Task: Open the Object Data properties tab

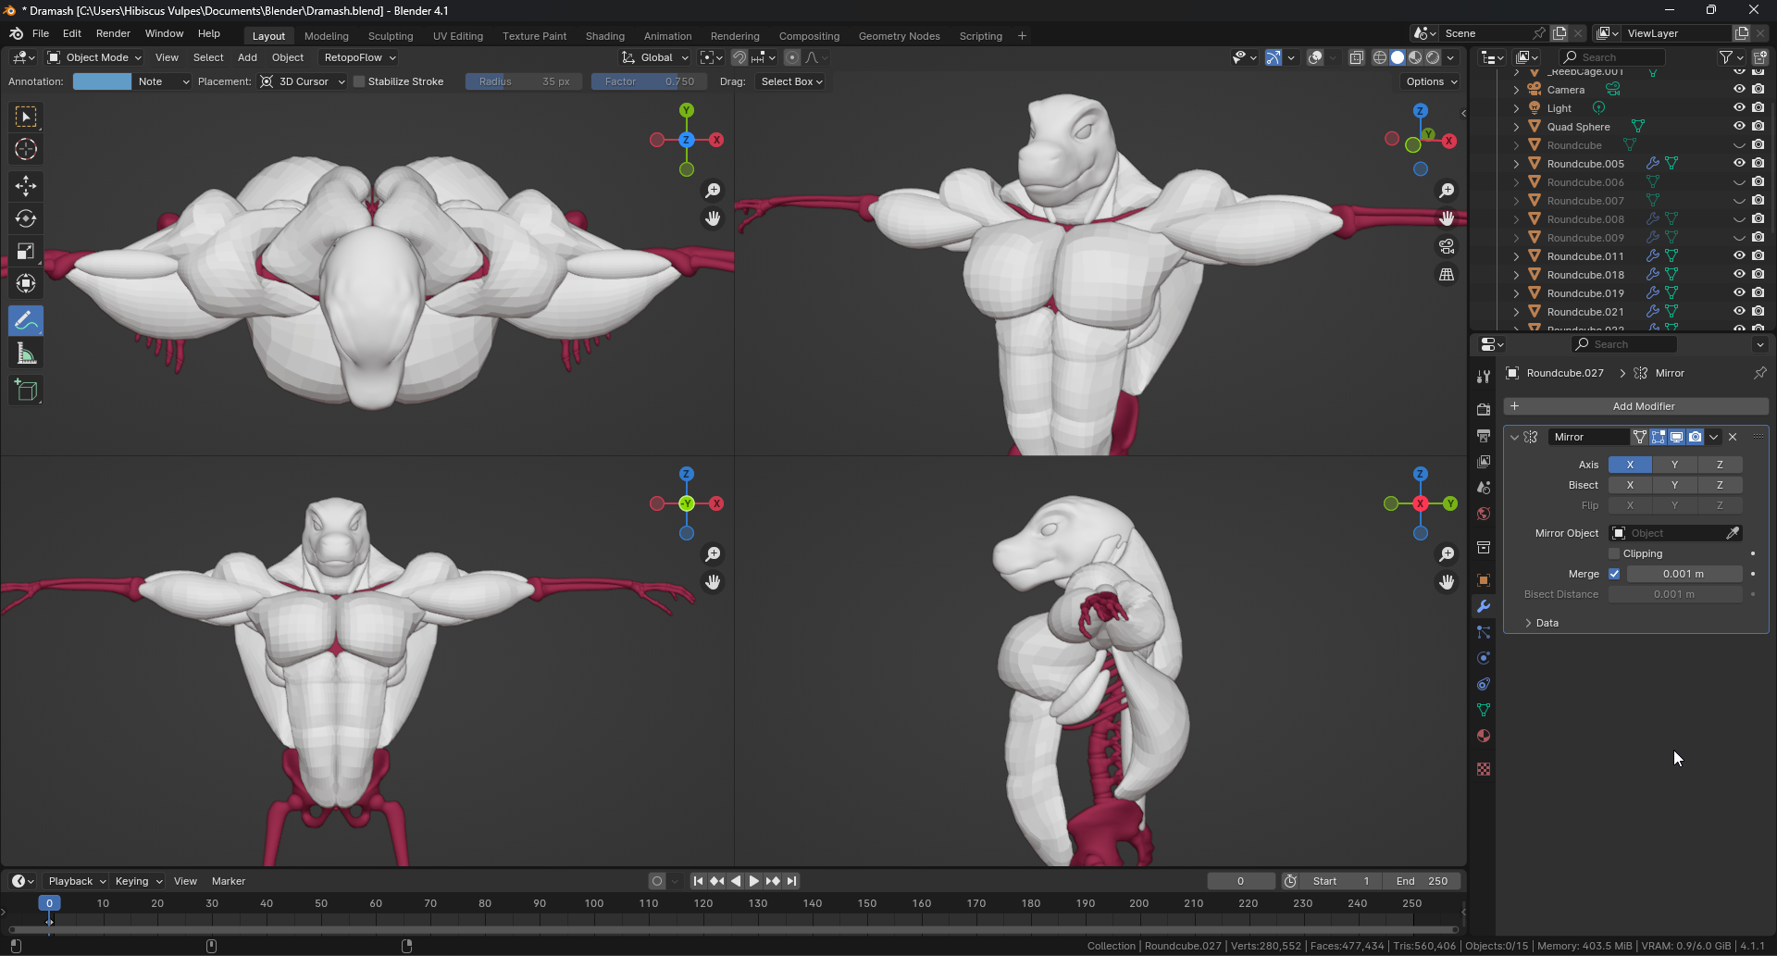Action: click(1484, 710)
